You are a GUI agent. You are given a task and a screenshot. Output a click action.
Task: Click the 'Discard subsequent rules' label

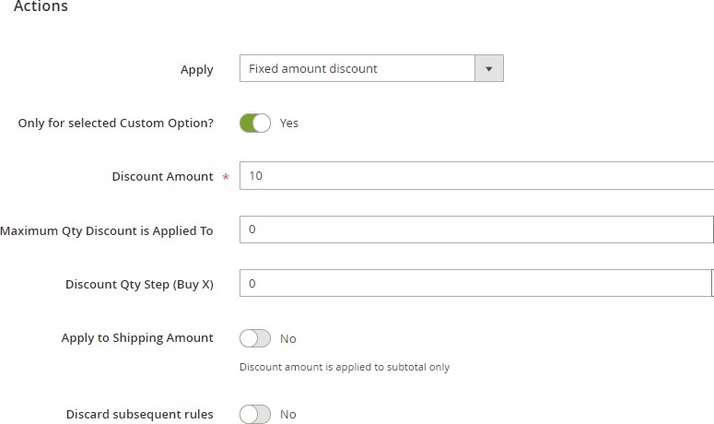pos(139,415)
